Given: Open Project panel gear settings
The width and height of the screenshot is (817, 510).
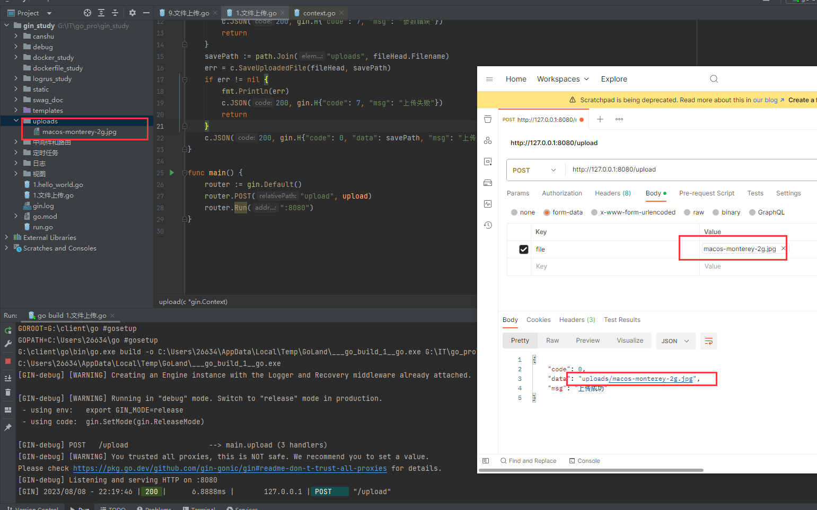Looking at the screenshot, I should tap(132, 13).
